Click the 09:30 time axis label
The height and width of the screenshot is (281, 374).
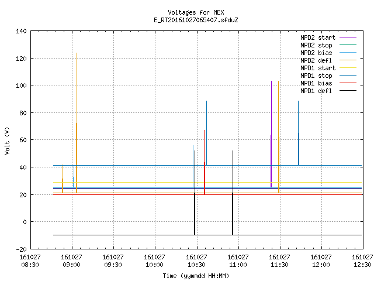pyautogui.click(x=113, y=265)
